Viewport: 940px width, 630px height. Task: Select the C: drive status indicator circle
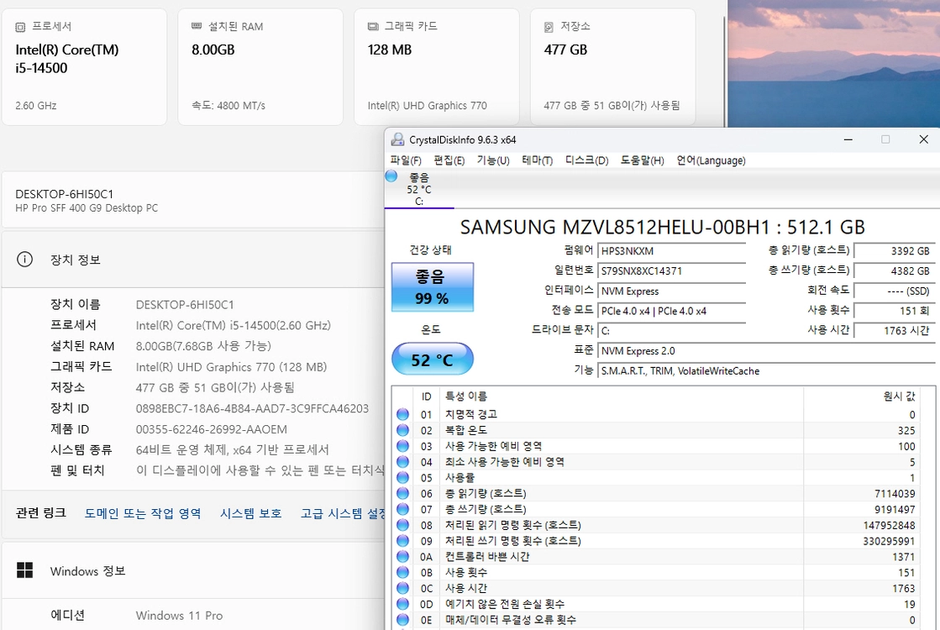[x=391, y=176]
